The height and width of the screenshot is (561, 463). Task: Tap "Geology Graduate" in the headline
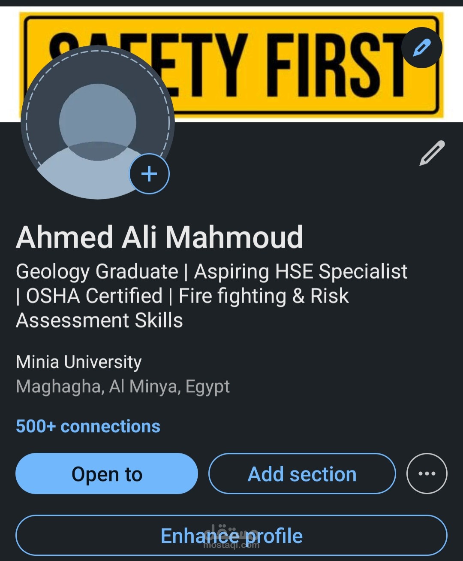[x=97, y=271]
